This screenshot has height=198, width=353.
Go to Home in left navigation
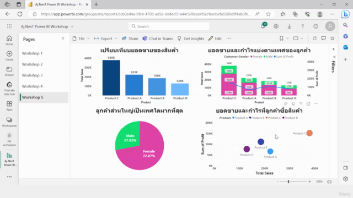pos(9,40)
